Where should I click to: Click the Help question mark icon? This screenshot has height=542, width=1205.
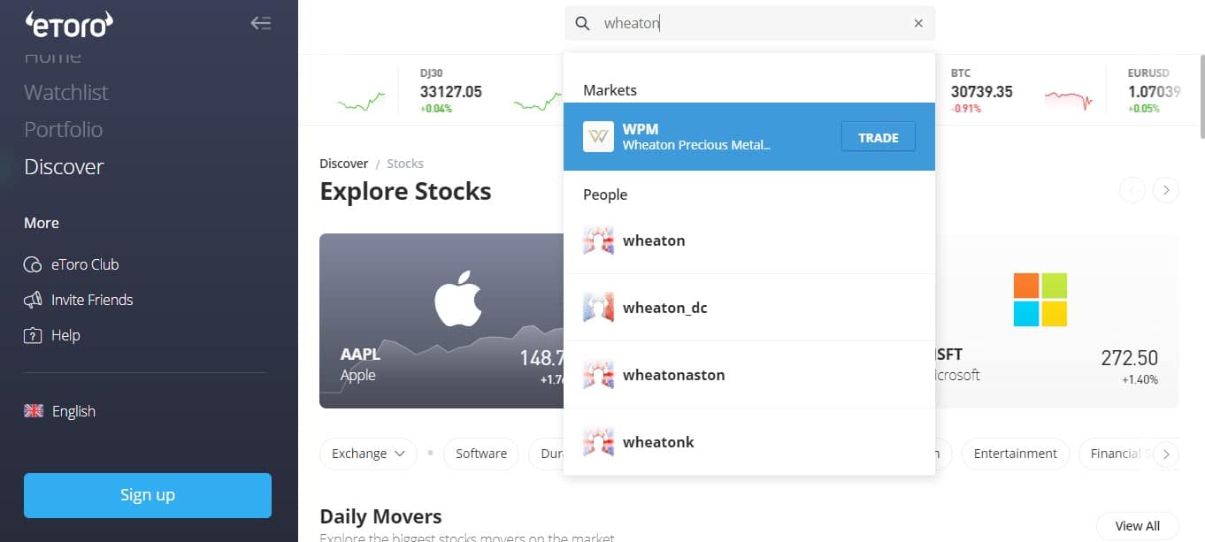coord(33,335)
